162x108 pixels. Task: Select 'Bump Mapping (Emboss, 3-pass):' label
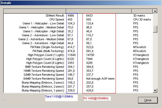pyautogui.click(x=43, y=83)
